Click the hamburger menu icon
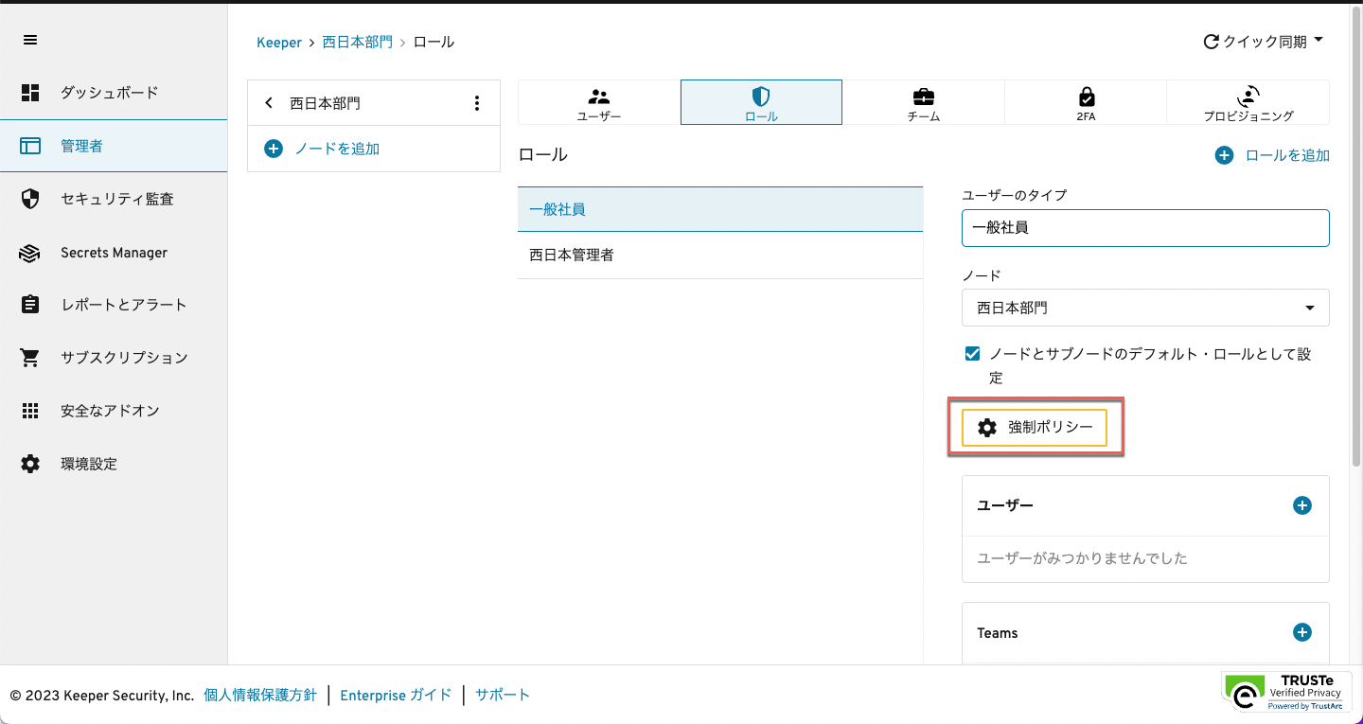The width and height of the screenshot is (1363, 724). pyautogui.click(x=30, y=40)
